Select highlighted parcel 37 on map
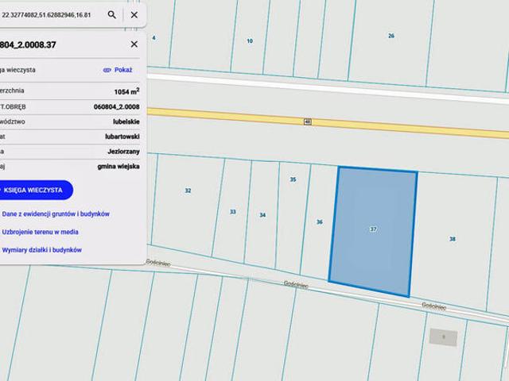The image size is (509, 381). 373,230
